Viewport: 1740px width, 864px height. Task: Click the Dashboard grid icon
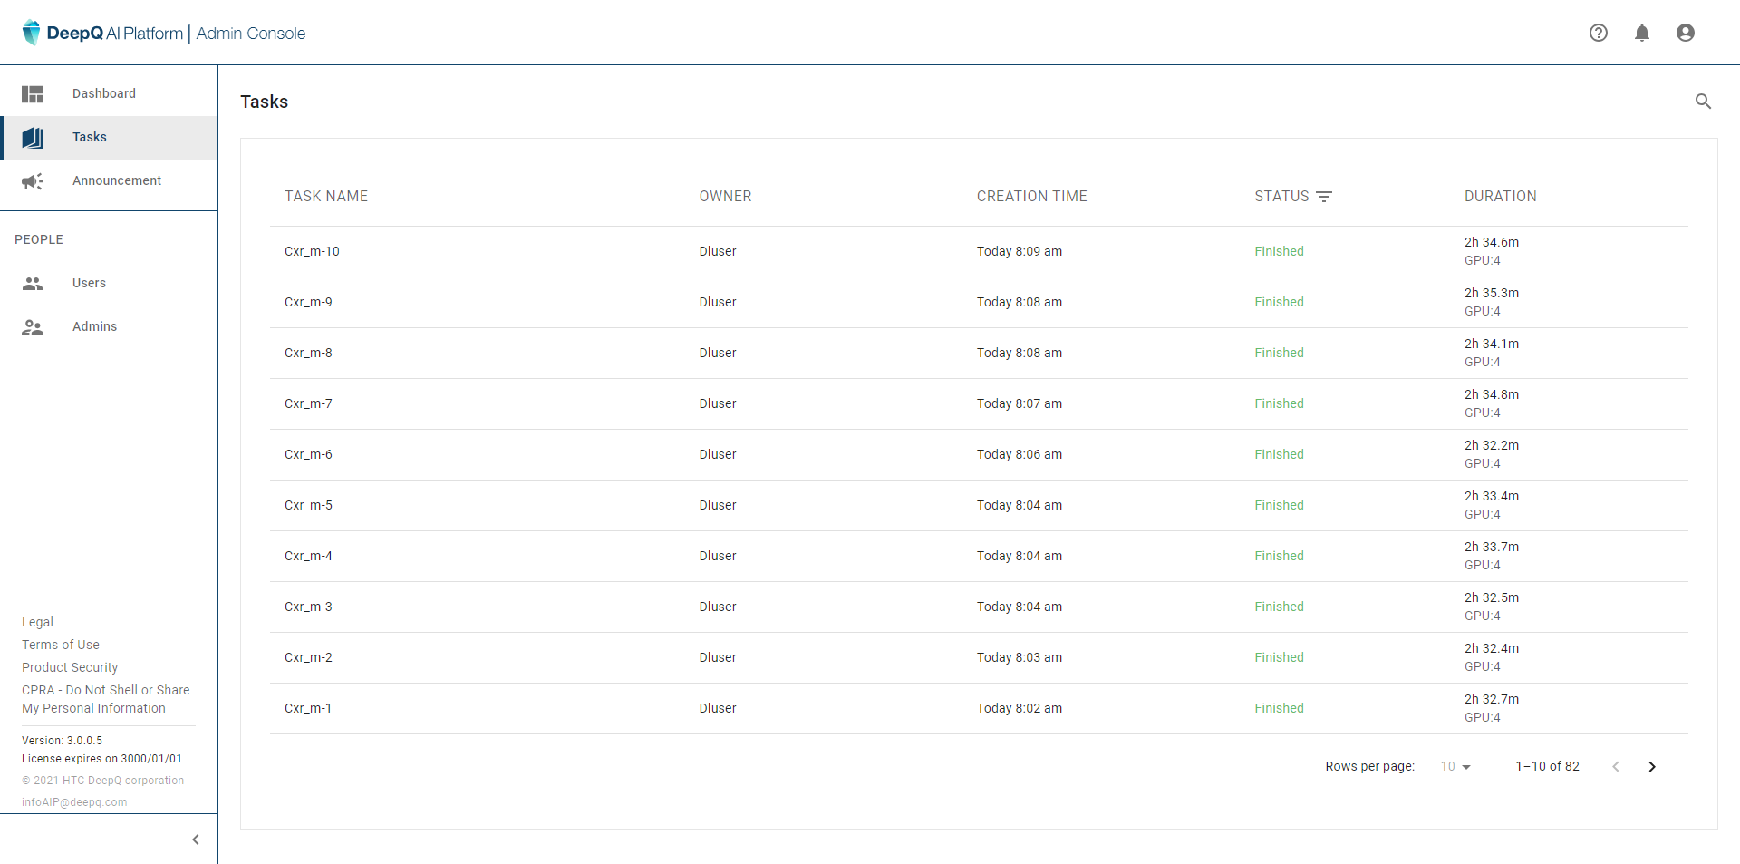point(33,94)
